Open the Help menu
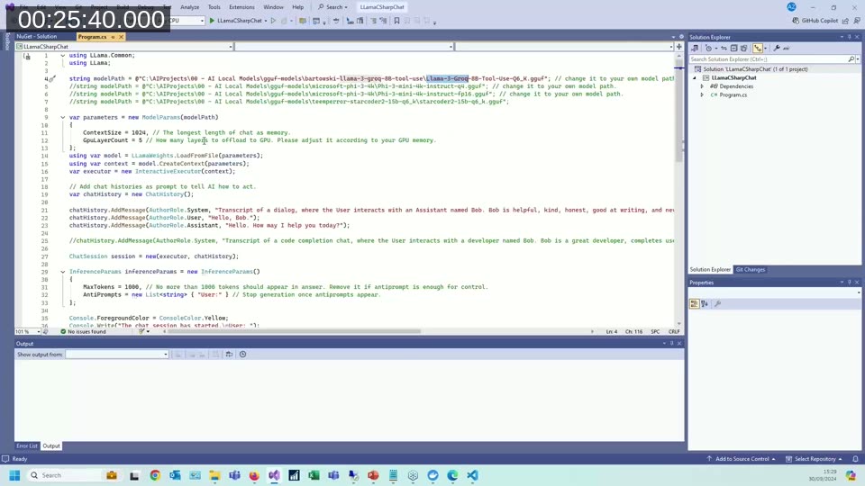The width and height of the screenshot is (865, 486). point(298,7)
